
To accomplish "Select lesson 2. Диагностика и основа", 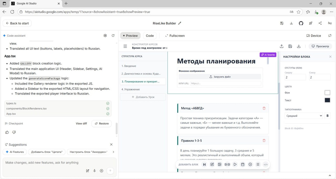I will (143, 74).
